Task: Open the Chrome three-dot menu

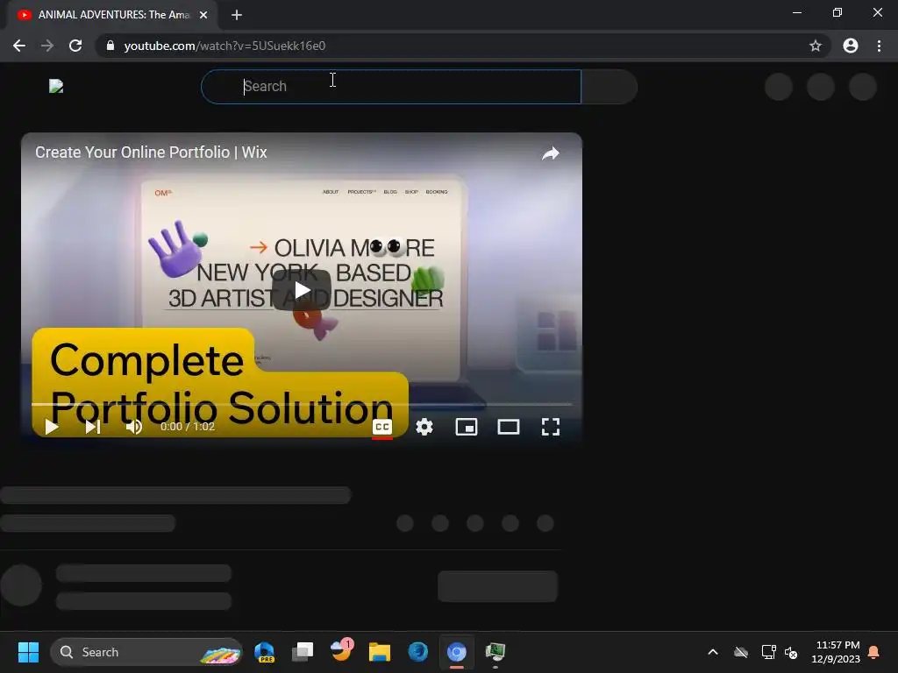Action: click(879, 46)
